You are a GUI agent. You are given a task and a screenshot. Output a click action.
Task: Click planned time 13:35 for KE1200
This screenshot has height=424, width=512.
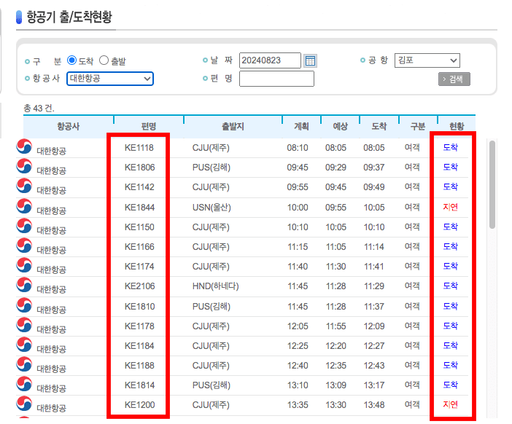pos(298,405)
